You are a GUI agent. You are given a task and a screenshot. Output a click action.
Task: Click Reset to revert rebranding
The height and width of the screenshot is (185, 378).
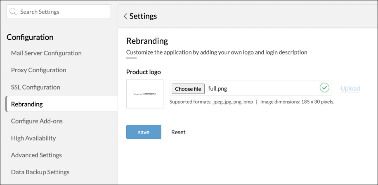178,132
